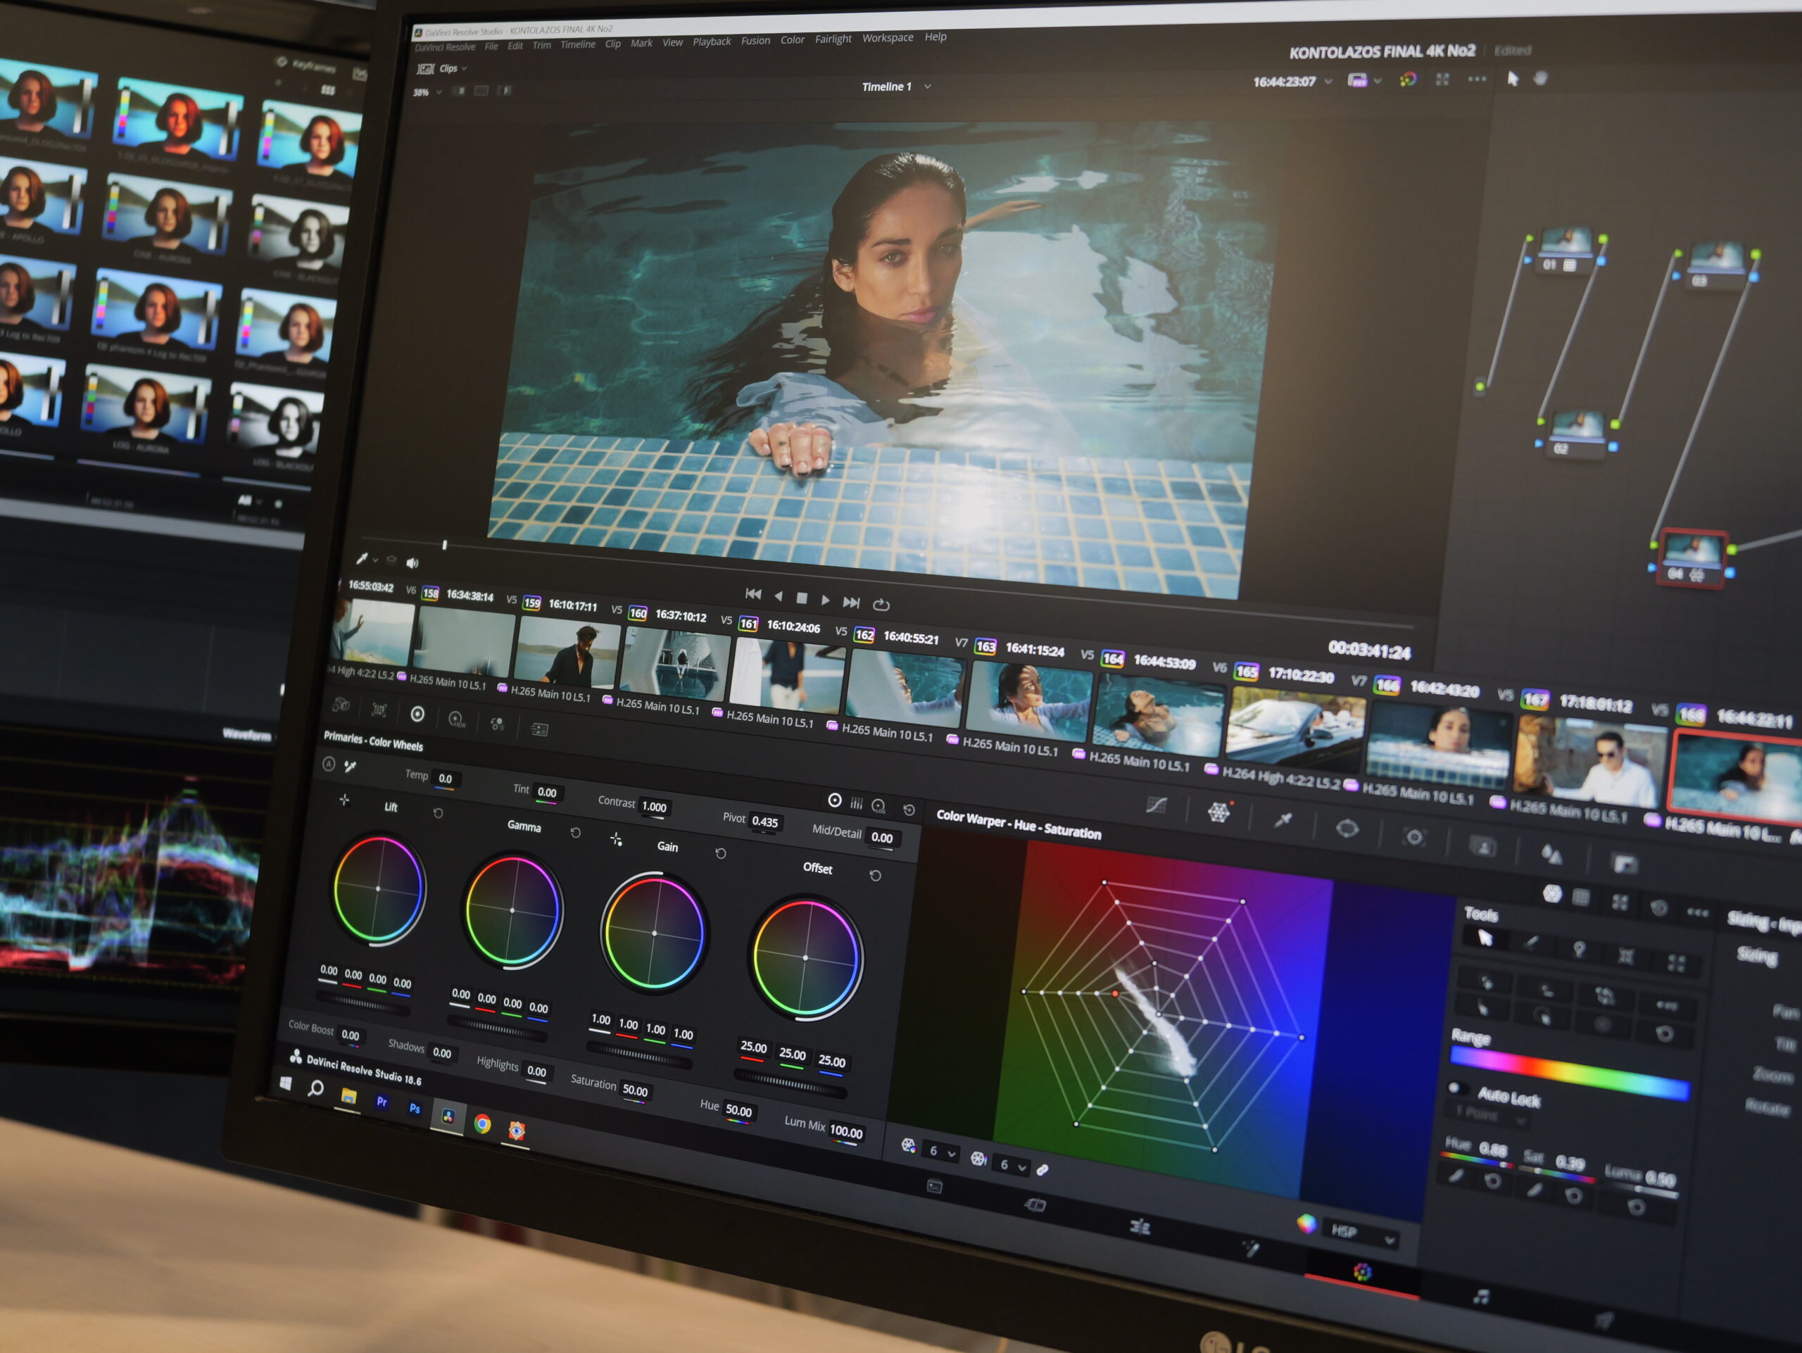Image resolution: width=1802 pixels, height=1353 pixels.
Task: Open the Fusion menu
Action: coord(755,41)
